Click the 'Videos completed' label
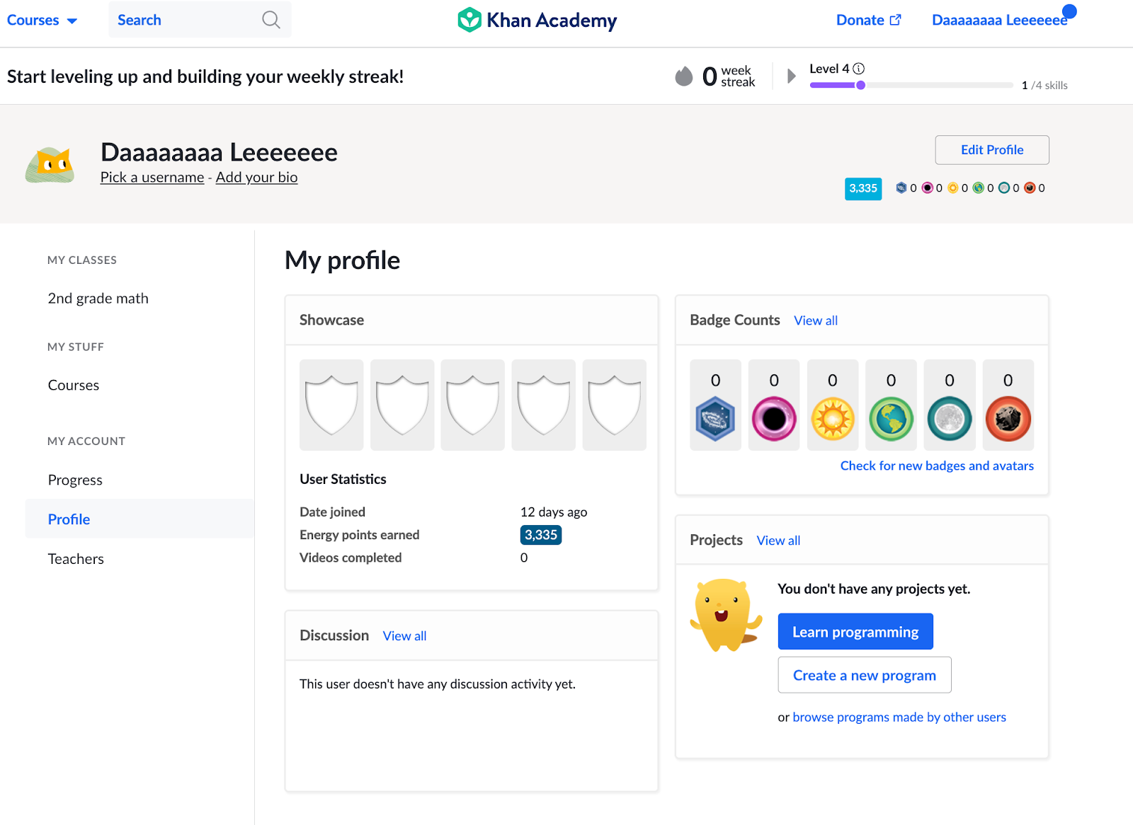Screen dimensions: 1133x825 351,558
